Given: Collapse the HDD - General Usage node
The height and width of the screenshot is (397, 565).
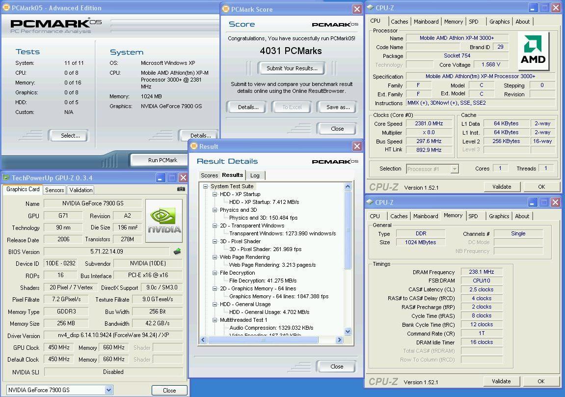Looking at the screenshot, I should coord(215,304).
